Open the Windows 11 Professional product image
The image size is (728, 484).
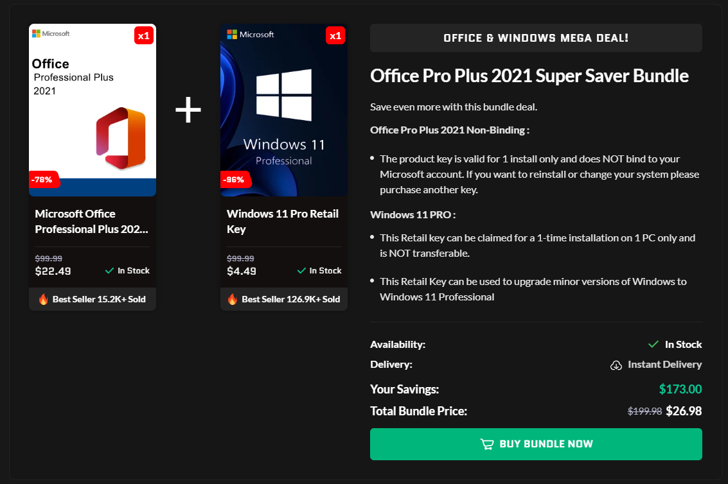(x=283, y=110)
